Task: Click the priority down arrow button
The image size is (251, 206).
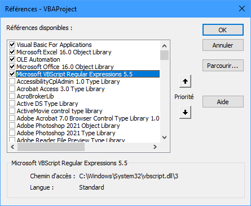Action: 185,113
